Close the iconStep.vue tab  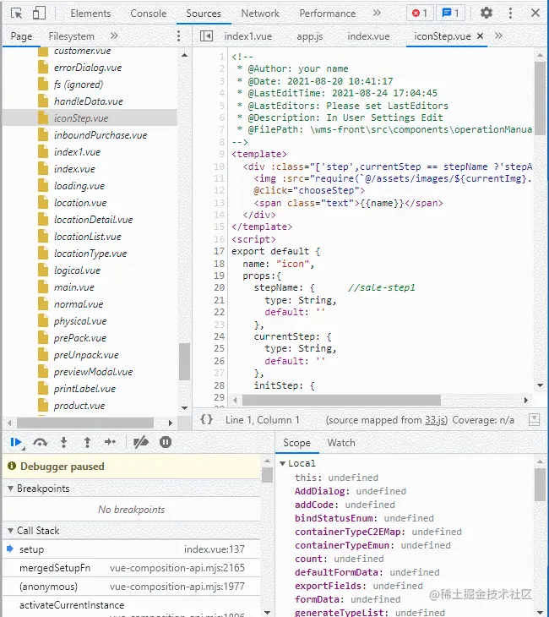[x=481, y=36]
